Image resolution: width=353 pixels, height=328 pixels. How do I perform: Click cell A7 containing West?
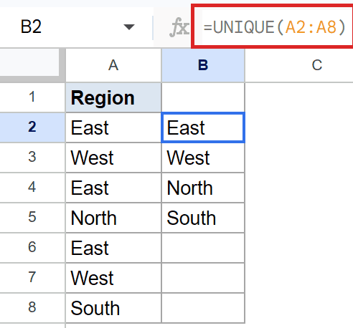(113, 278)
